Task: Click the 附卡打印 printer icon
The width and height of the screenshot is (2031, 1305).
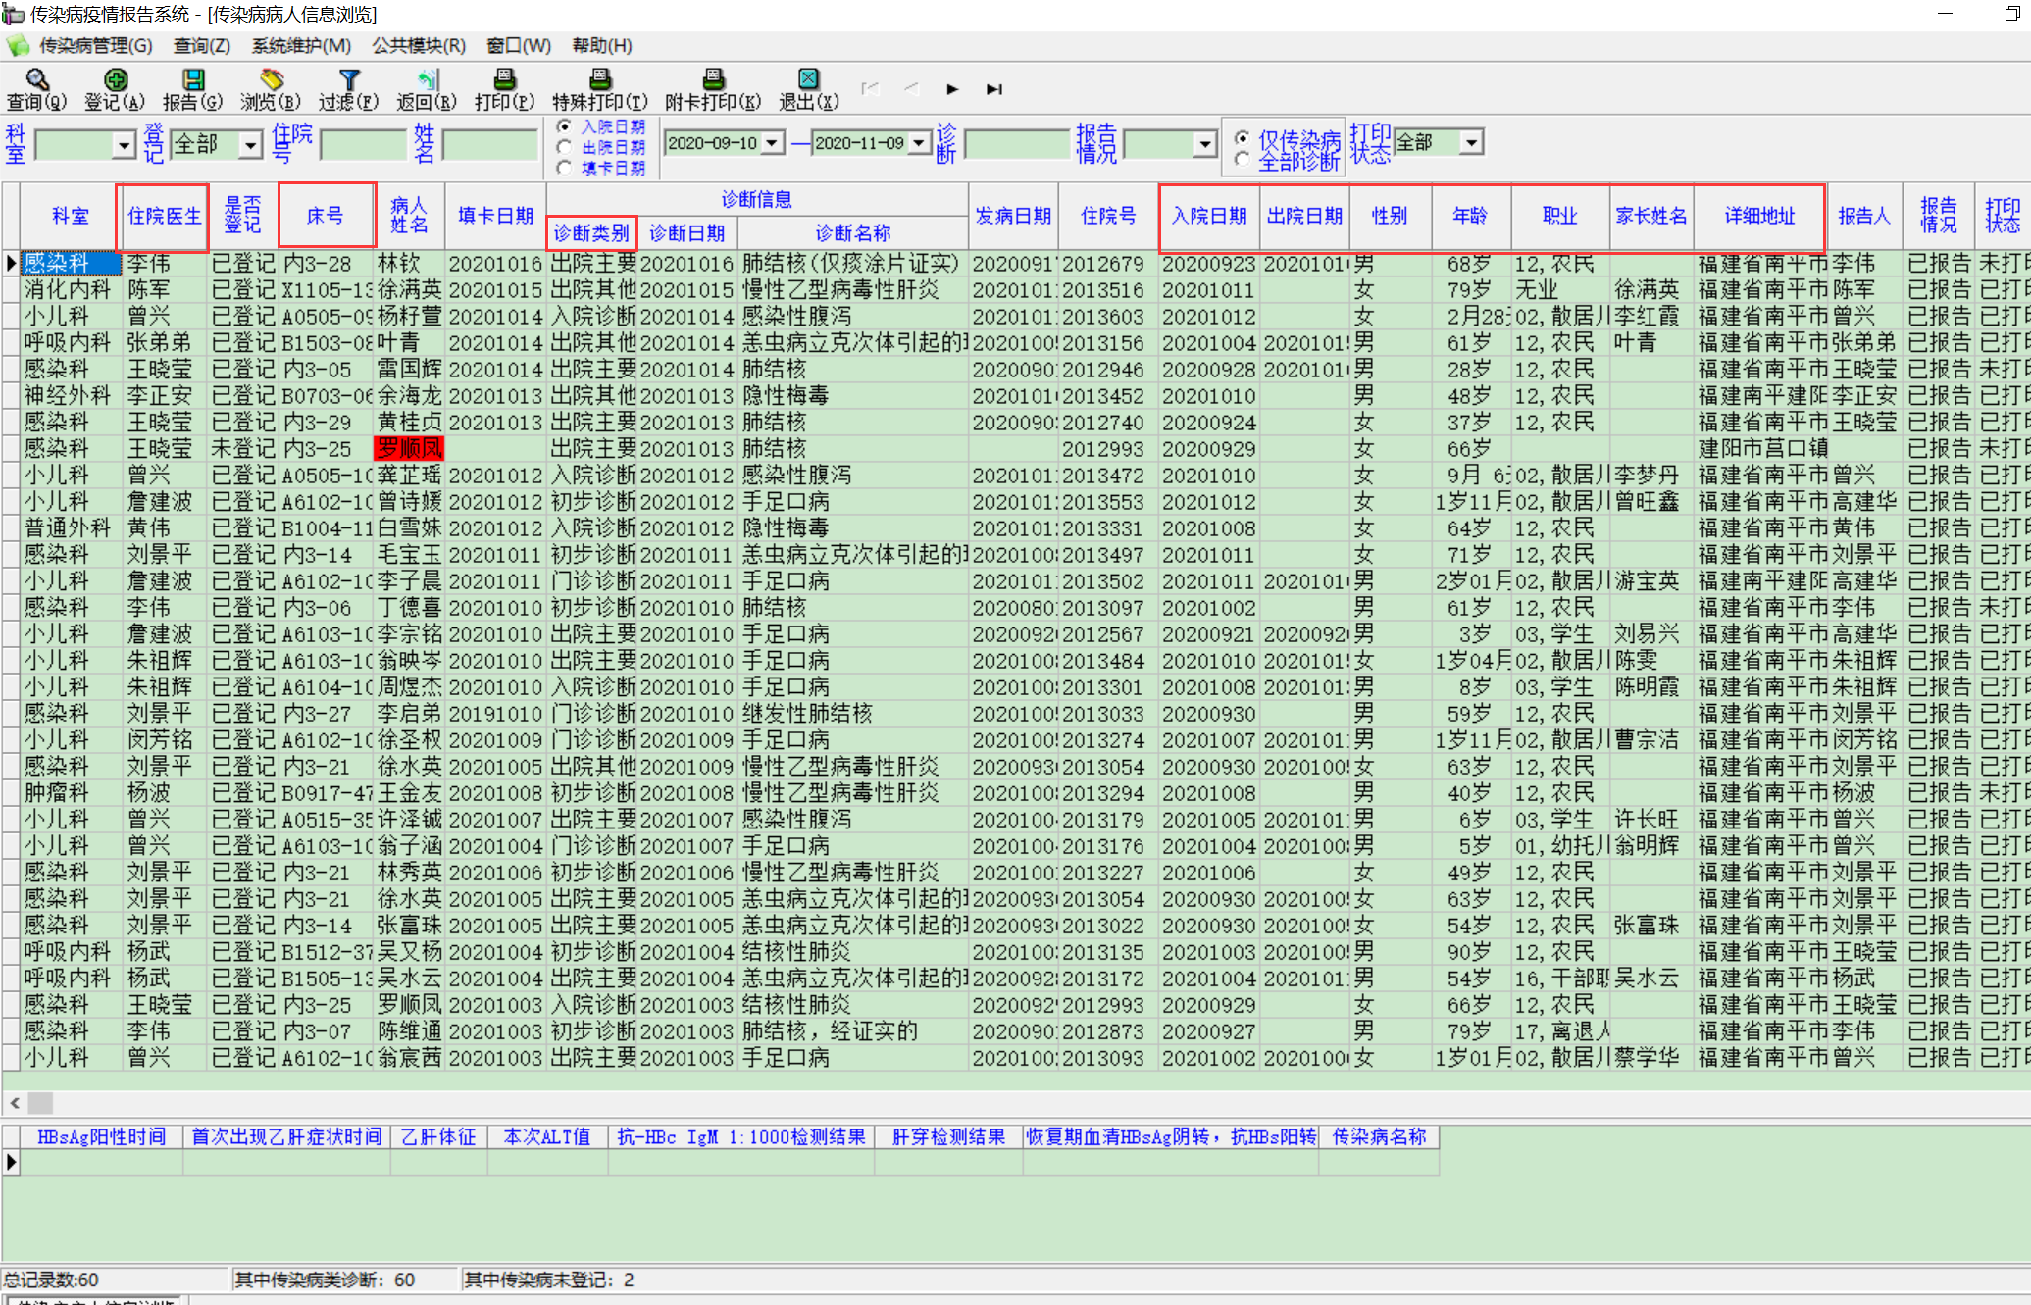Action: (713, 79)
